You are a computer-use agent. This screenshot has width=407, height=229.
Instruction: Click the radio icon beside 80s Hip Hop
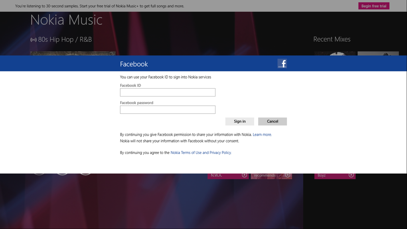pyautogui.click(x=34, y=40)
